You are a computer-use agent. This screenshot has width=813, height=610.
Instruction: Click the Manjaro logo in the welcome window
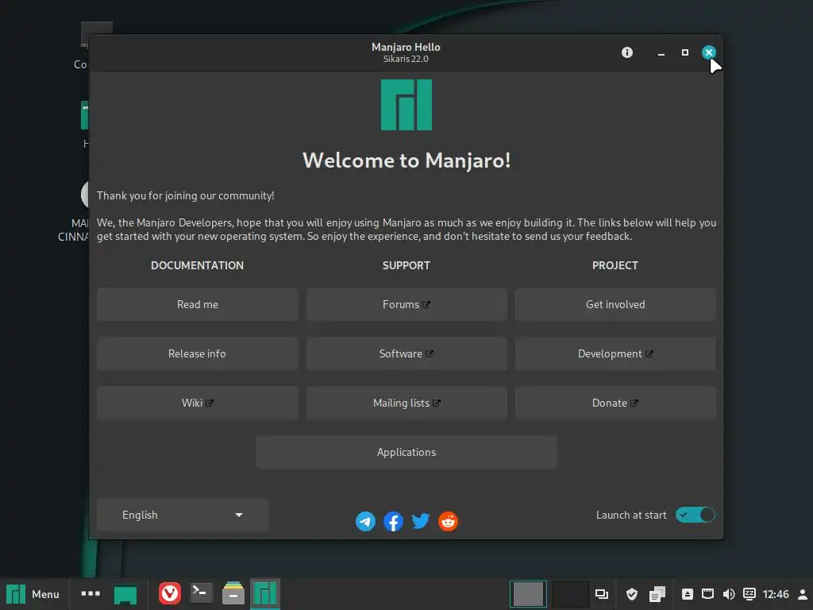(x=406, y=105)
